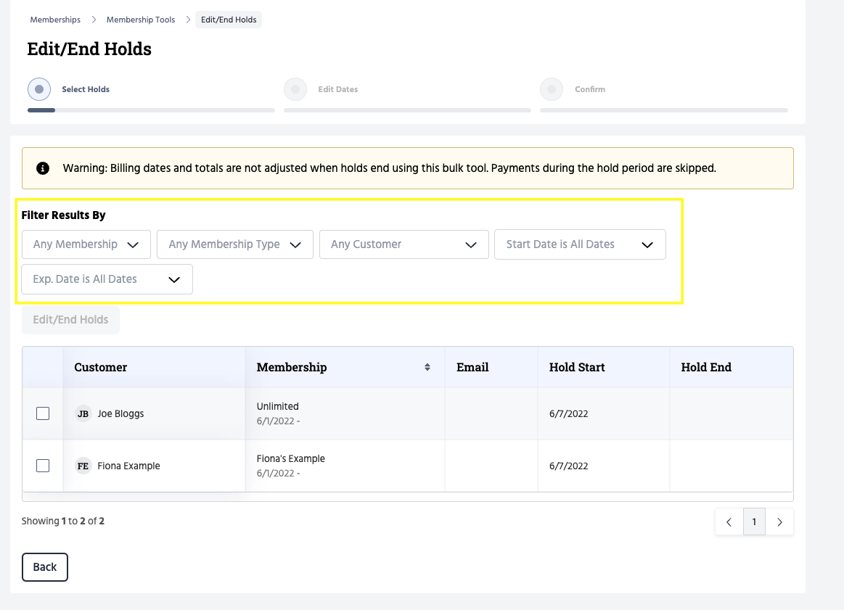This screenshot has height=610, width=844.
Task: Navigate to Memberships breadcrumb
Action: coord(55,20)
